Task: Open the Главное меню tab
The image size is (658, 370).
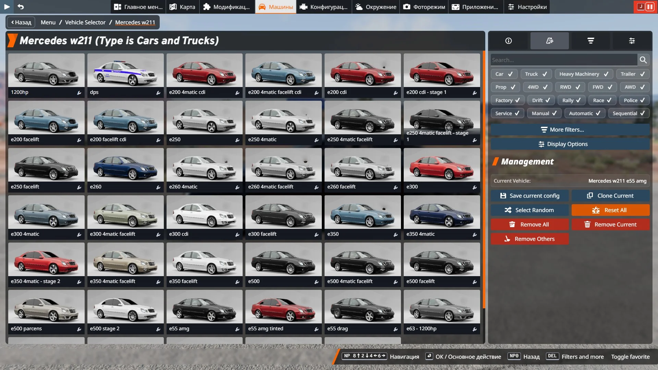Action: click(138, 7)
